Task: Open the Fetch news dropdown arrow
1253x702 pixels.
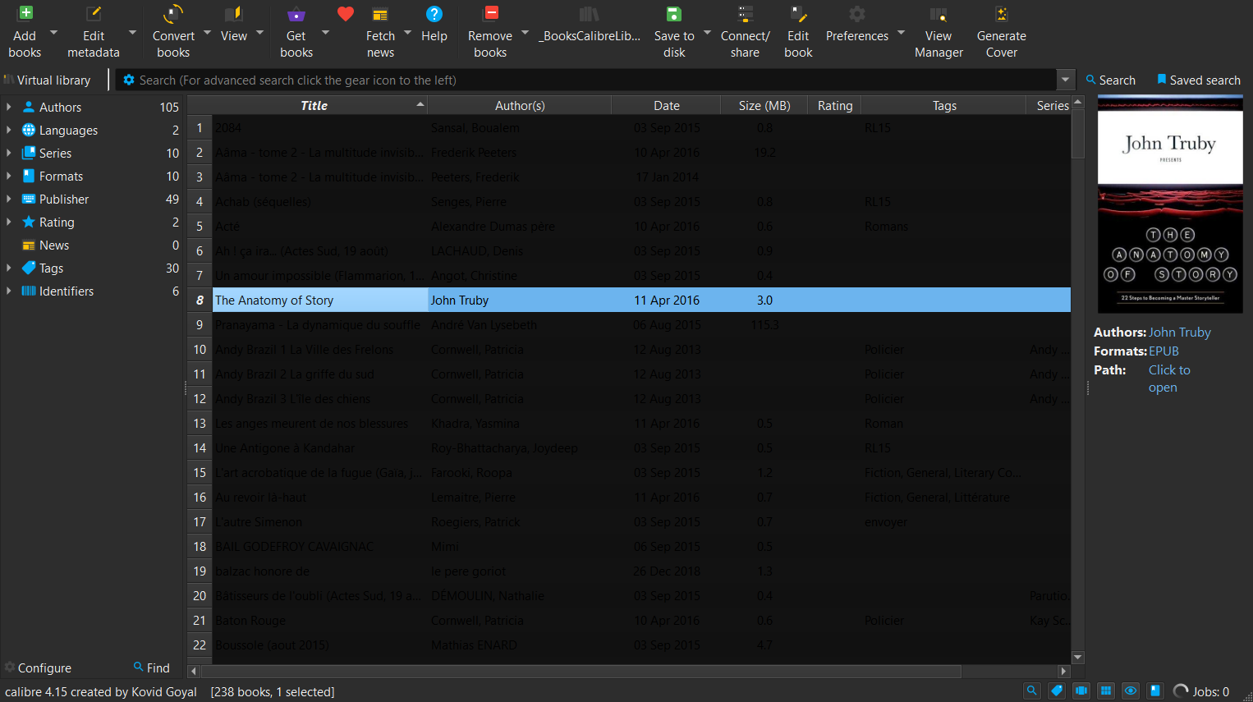Action: pos(408,33)
